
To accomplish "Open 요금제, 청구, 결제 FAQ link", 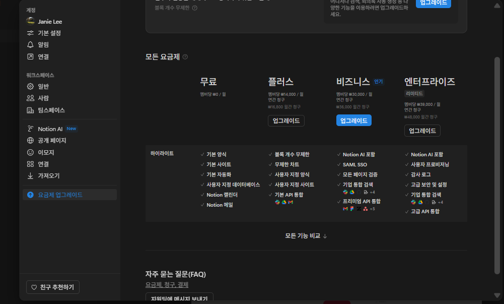I will click(167, 285).
